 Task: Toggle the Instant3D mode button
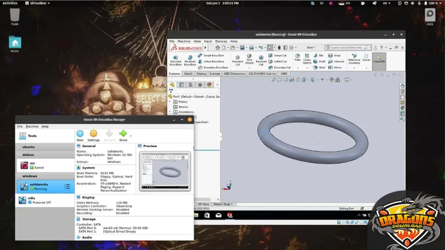coord(379,59)
